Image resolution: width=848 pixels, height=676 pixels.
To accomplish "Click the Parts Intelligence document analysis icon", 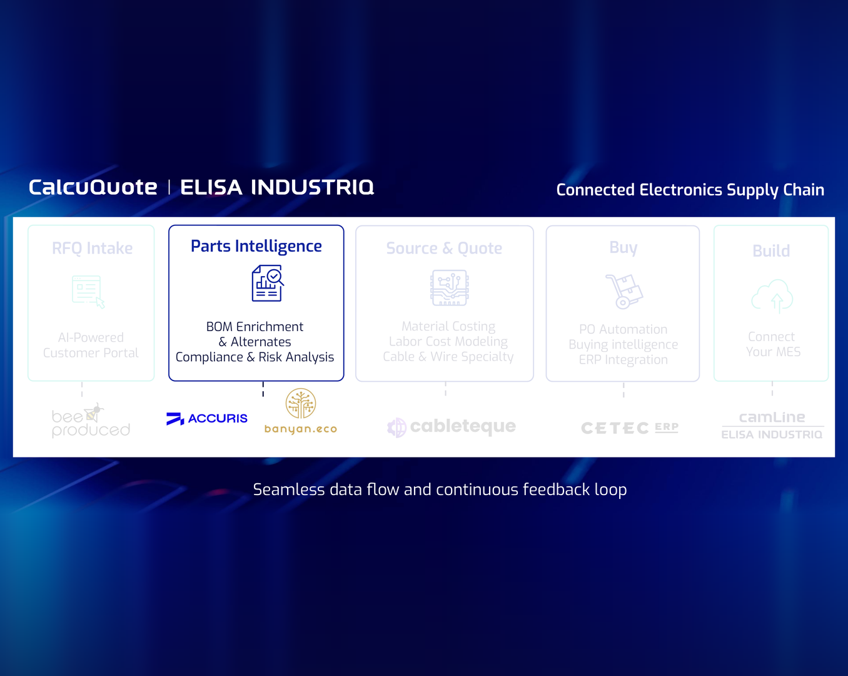I will tap(268, 283).
